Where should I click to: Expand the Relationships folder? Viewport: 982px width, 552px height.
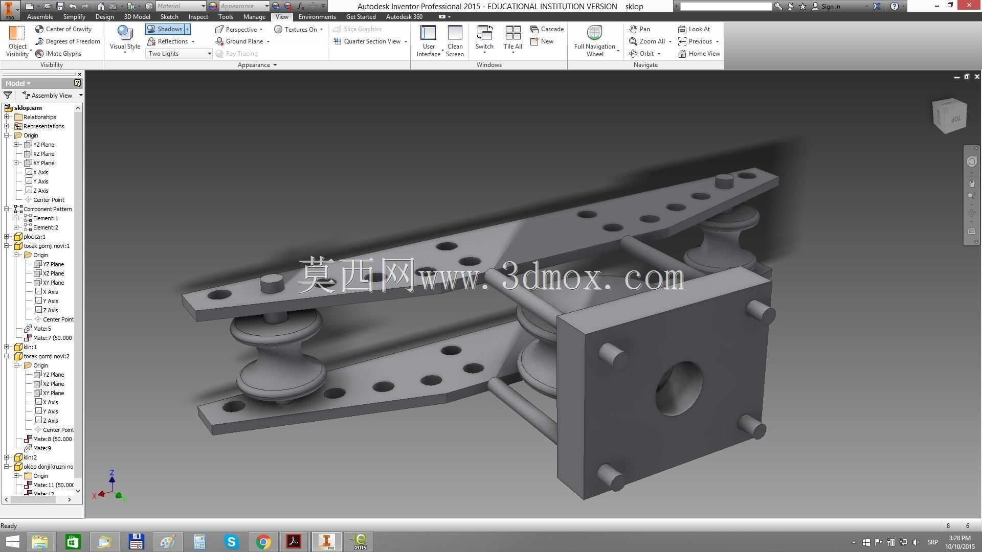(7, 117)
